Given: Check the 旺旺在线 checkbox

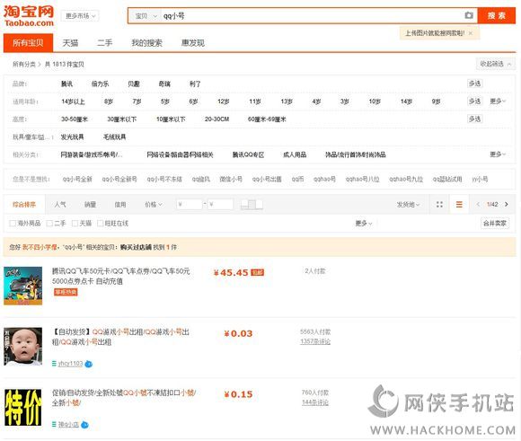Looking at the screenshot, I should tap(100, 224).
